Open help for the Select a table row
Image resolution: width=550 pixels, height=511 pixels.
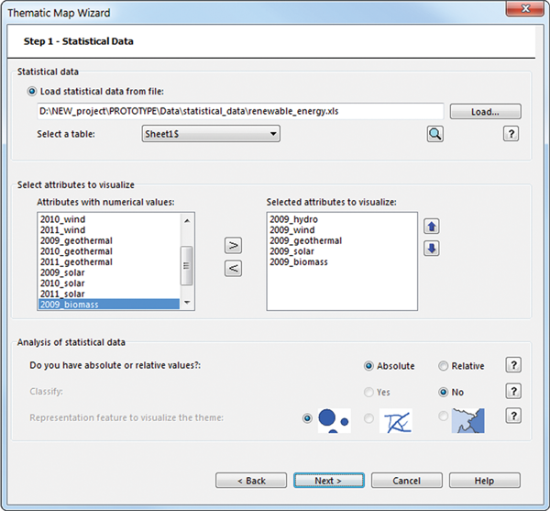click(511, 134)
